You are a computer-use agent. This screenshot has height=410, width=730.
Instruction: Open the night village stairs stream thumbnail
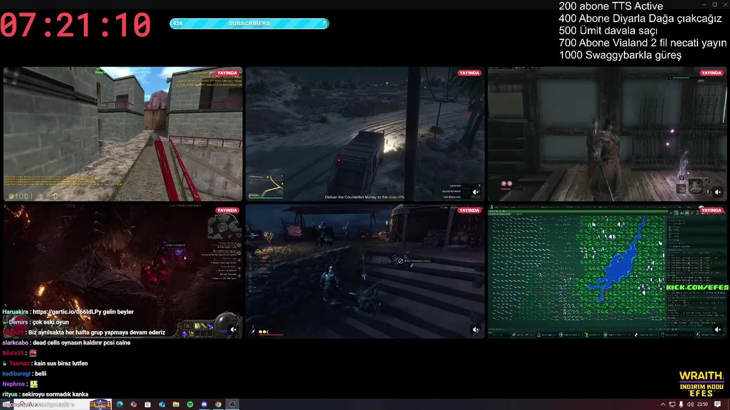pyautogui.click(x=365, y=272)
